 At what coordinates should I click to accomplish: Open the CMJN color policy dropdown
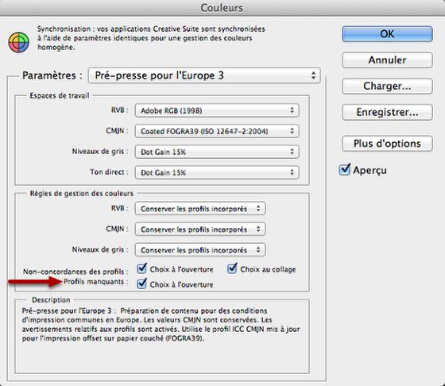coord(200,230)
